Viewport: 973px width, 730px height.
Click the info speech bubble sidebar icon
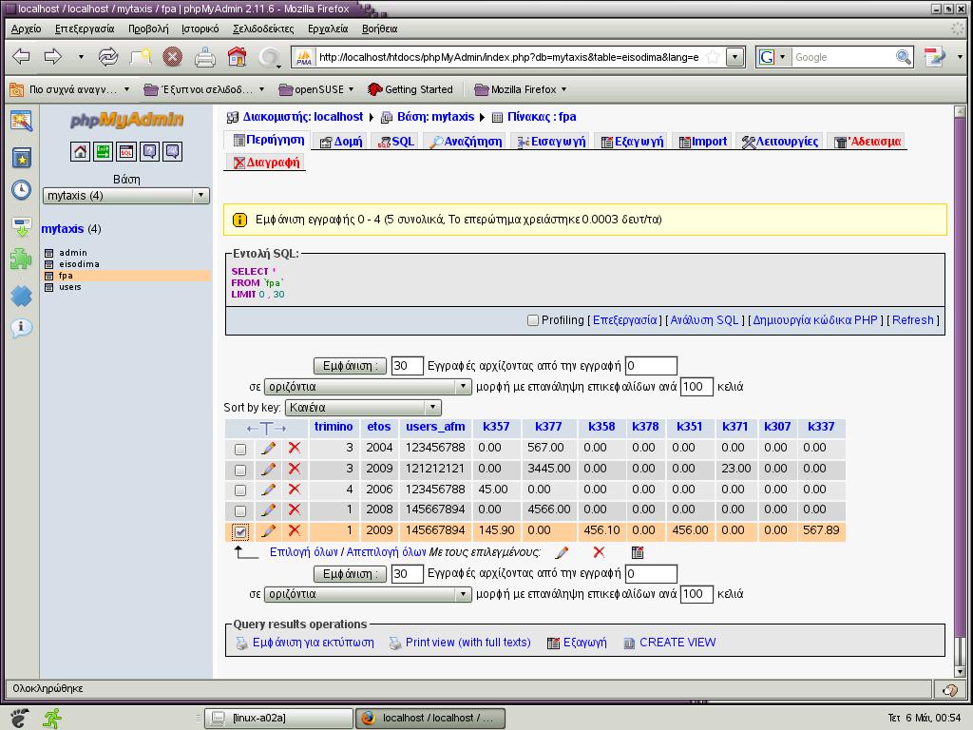coord(21,327)
